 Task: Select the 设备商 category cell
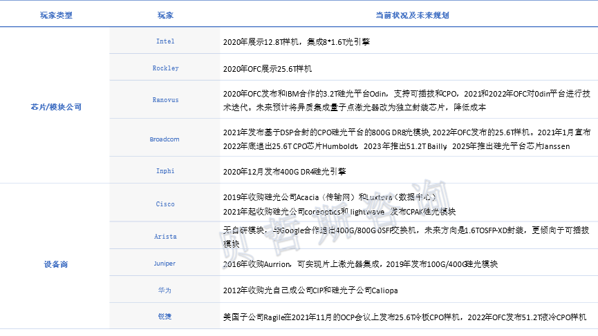pyautogui.click(x=56, y=264)
